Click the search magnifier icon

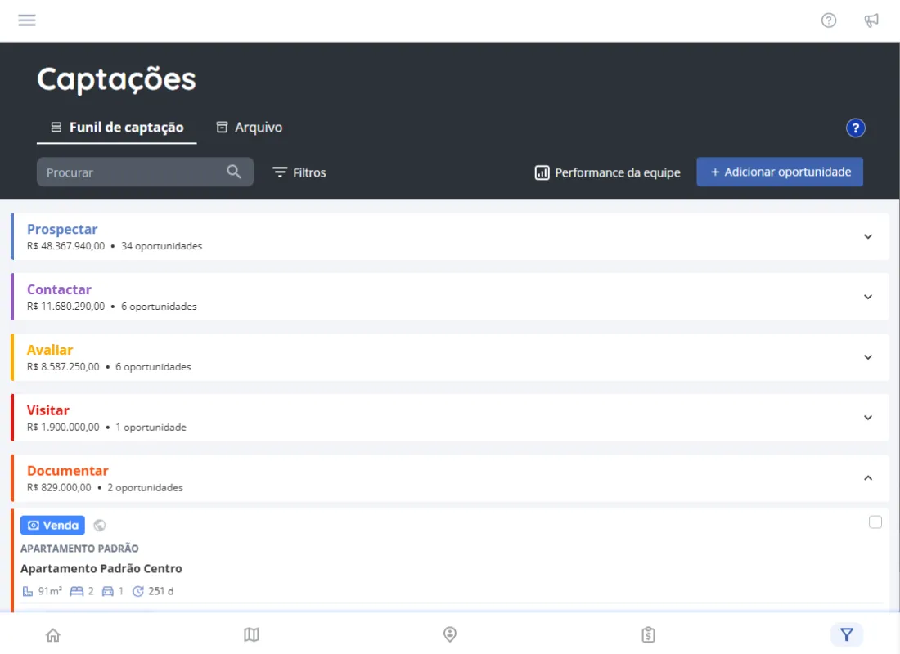234,172
